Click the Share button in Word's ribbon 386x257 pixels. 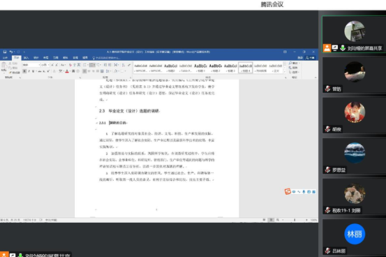pyautogui.click(x=311, y=58)
